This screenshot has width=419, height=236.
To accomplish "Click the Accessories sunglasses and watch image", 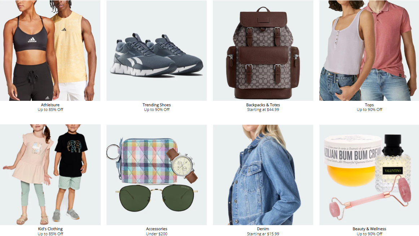I will point(157,175).
